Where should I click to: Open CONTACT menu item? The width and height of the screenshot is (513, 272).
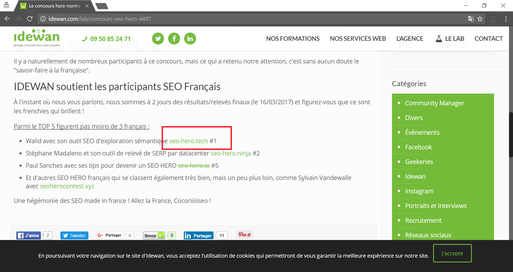[x=489, y=39]
